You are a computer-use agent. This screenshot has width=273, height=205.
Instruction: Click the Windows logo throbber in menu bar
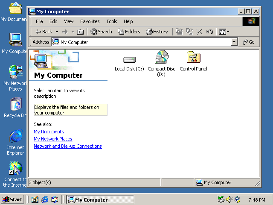pyautogui.click(x=251, y=21)
